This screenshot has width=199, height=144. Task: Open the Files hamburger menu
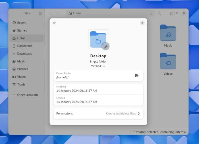pyautogui.click(x=40, y=13)
